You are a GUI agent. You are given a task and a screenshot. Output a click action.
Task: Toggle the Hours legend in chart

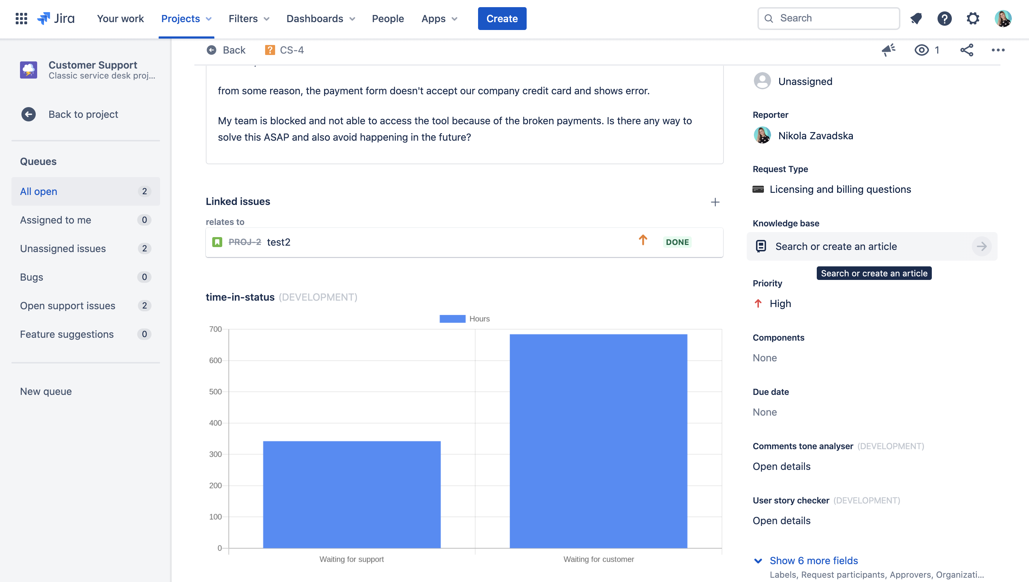point(464,318)
